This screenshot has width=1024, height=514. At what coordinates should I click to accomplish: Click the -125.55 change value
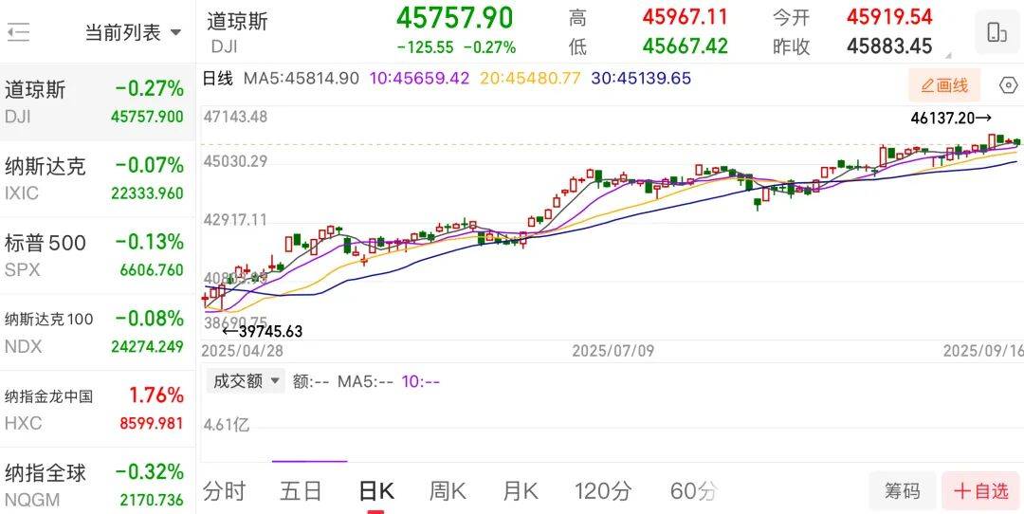tap(425, 47)
